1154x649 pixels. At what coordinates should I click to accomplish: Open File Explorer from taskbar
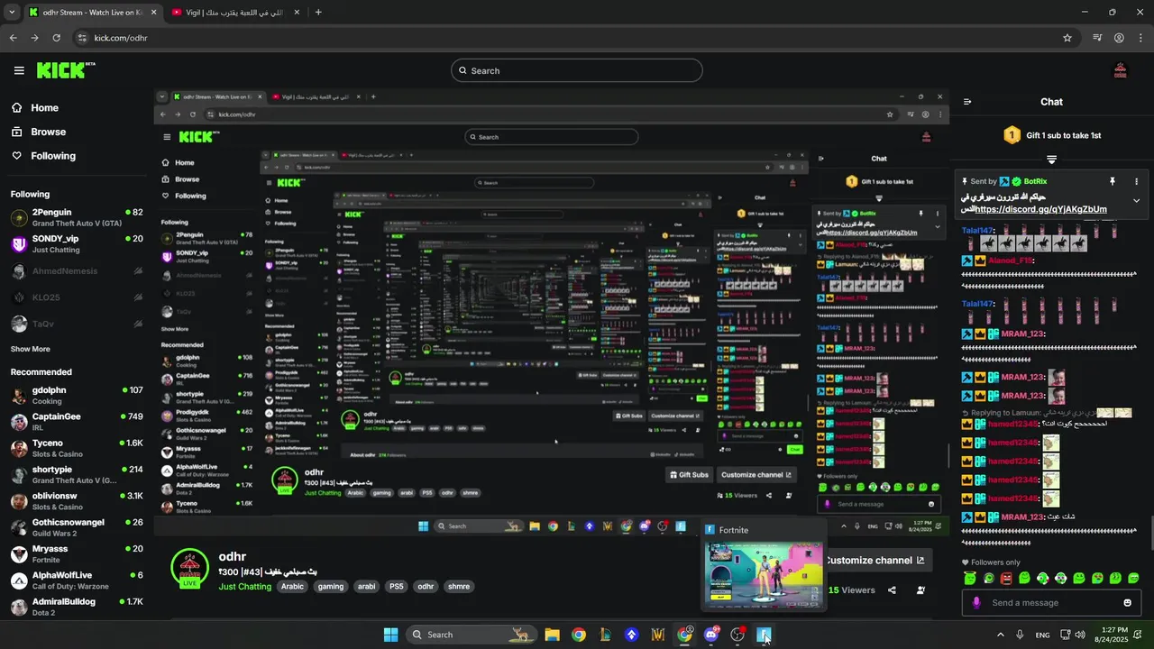coord(552,635)
